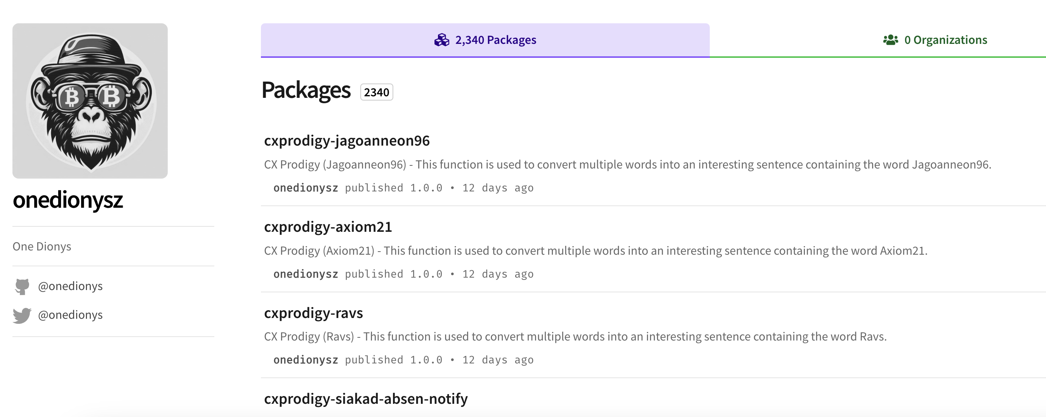Click publisher onedionysz under cxprodigy-ravs
Image resolution: width=1046 pixels, height=417 pixels.
click(x=305, y=360)
